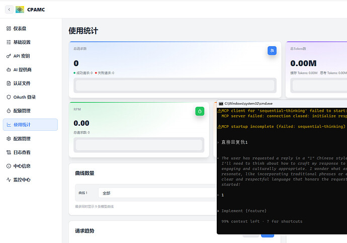Image resolution: width=347 pixels, height=243 pixels.
Task: Click the 曲线 1 label
Action: point(83,193)
